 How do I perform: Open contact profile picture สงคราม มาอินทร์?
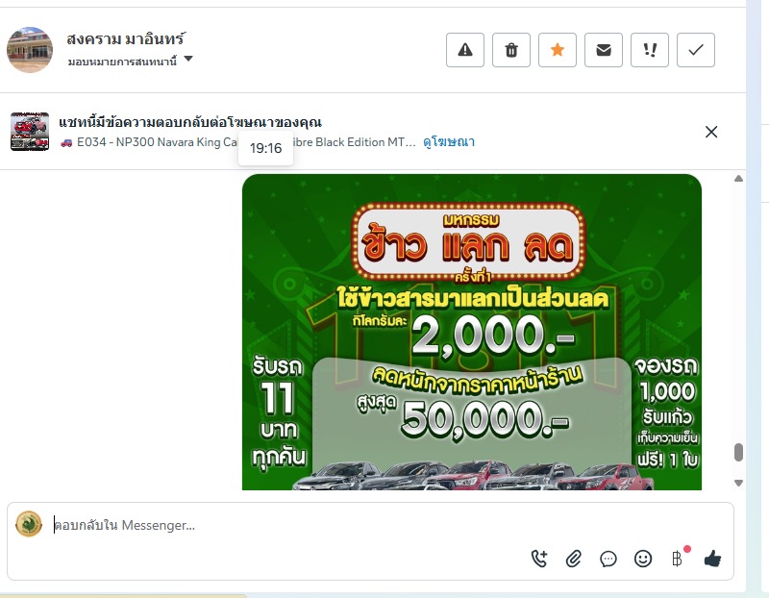[30, 50]
